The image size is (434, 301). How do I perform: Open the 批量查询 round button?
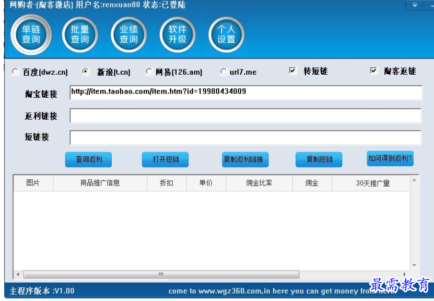[80, 34]
